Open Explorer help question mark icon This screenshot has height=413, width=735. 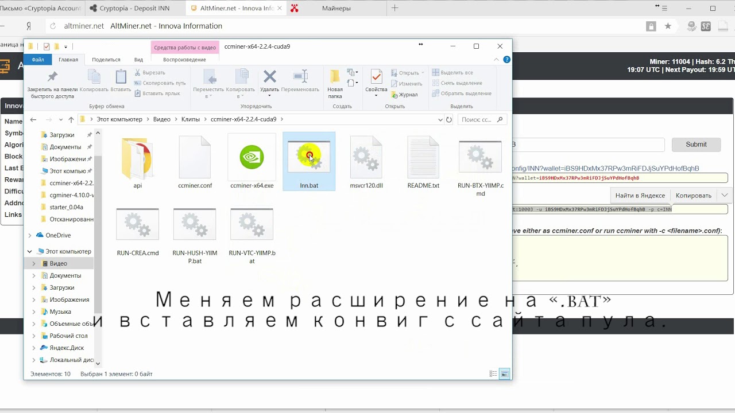(x=506, y=60)
